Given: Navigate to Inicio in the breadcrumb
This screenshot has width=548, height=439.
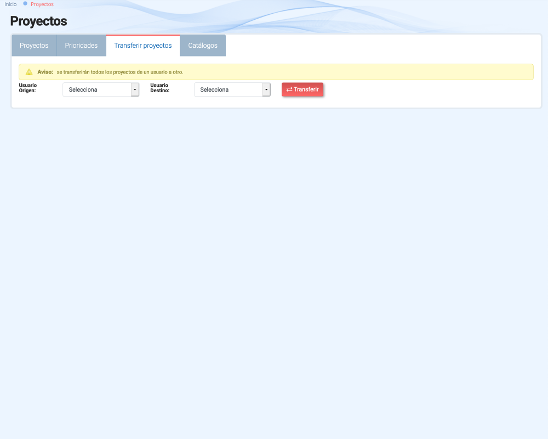Looking at the screenshot, I should [x=10, y=4].
